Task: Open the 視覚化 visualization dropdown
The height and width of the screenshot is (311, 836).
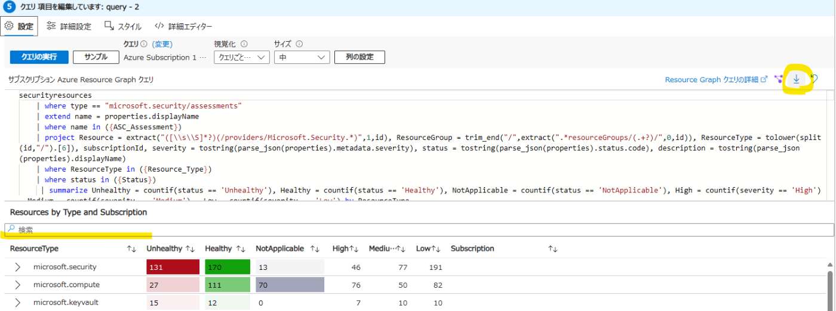Action: pyautogui.click(x=242, y=57)
